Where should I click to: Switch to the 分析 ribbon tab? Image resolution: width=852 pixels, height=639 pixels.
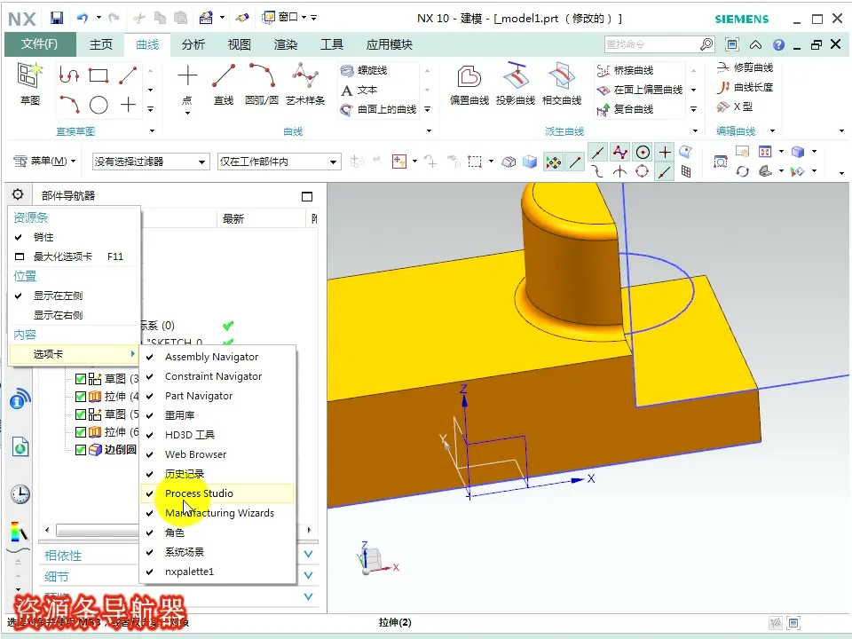tap(193, 44)
